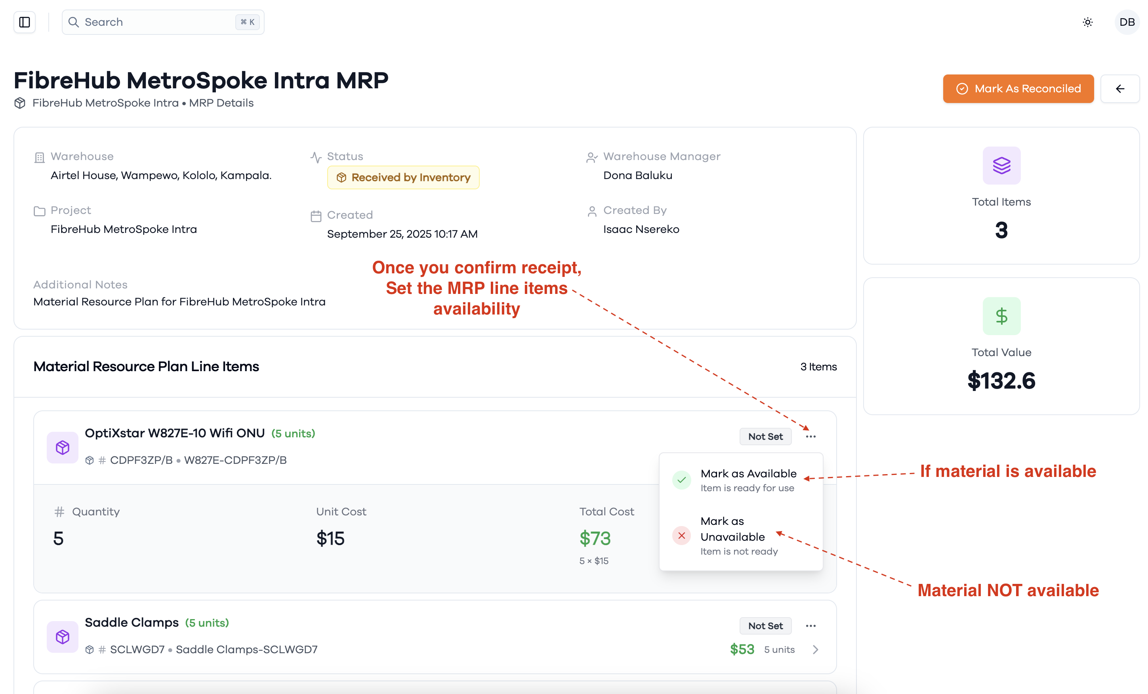Click warehouse manager name Dona Baluku
Screen dimensions: 1148x694
click(x=637, y=175)
